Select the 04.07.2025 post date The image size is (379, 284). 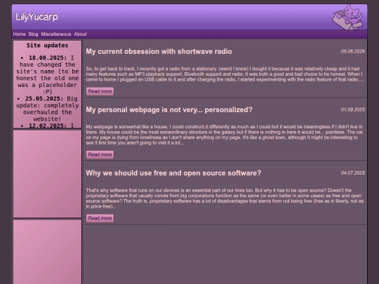[352, 173]
